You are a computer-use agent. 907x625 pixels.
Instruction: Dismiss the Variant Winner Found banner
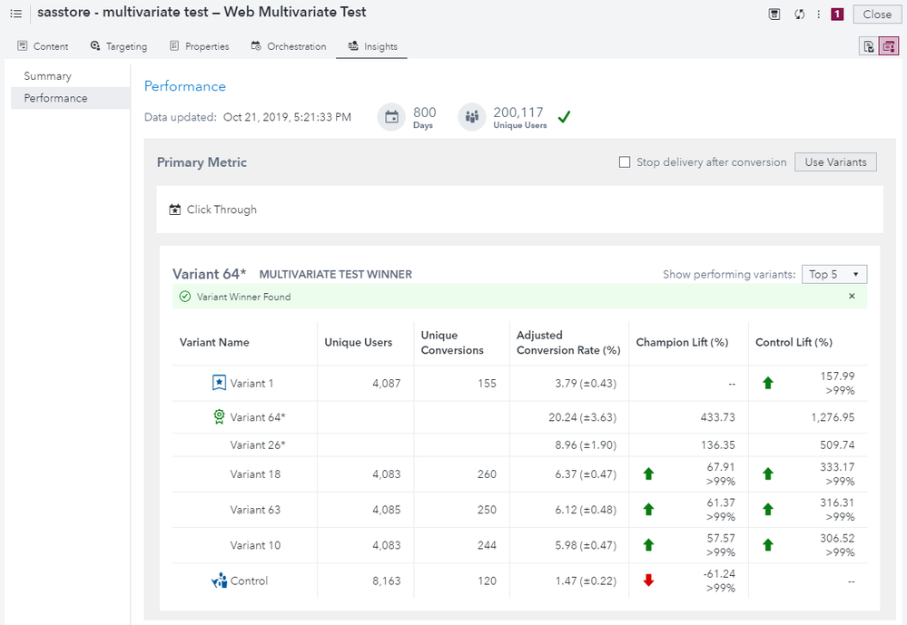852,297
